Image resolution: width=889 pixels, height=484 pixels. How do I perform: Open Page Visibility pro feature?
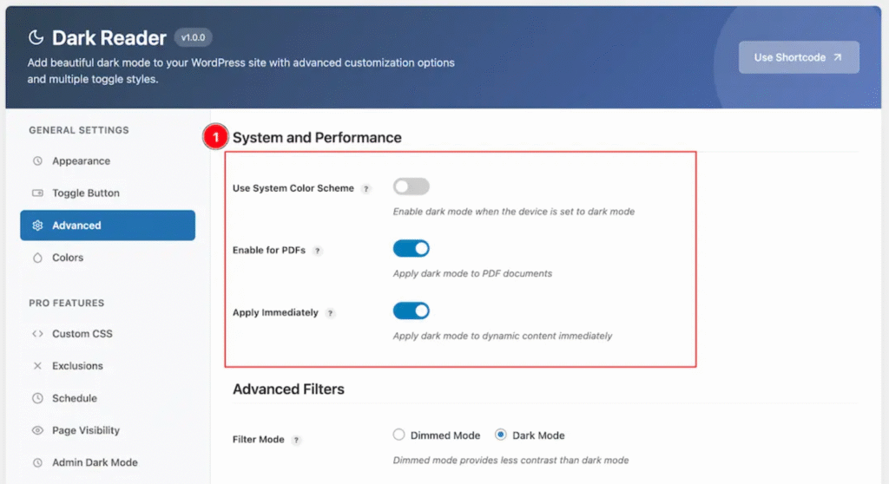108,431
